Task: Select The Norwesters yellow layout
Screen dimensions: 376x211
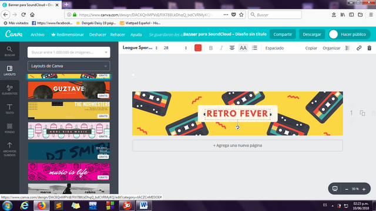Action: point(69,111)
